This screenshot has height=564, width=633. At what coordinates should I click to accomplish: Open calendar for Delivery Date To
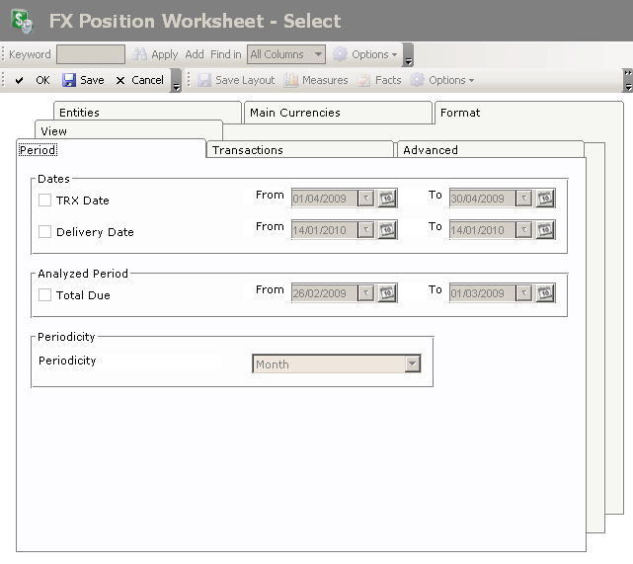pyautogui.click(x=545, y=230)
